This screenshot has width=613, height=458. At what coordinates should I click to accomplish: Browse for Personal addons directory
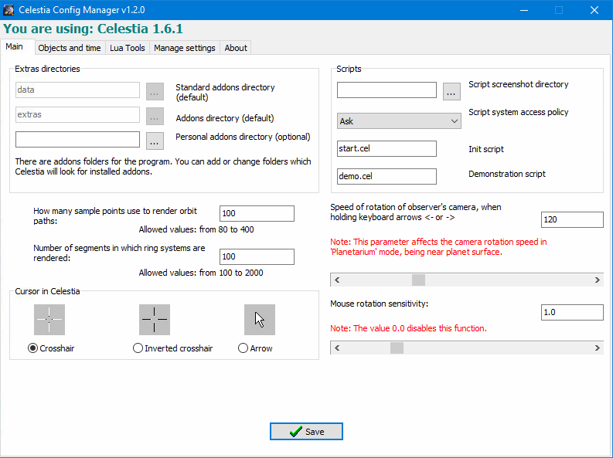point(155,141)
